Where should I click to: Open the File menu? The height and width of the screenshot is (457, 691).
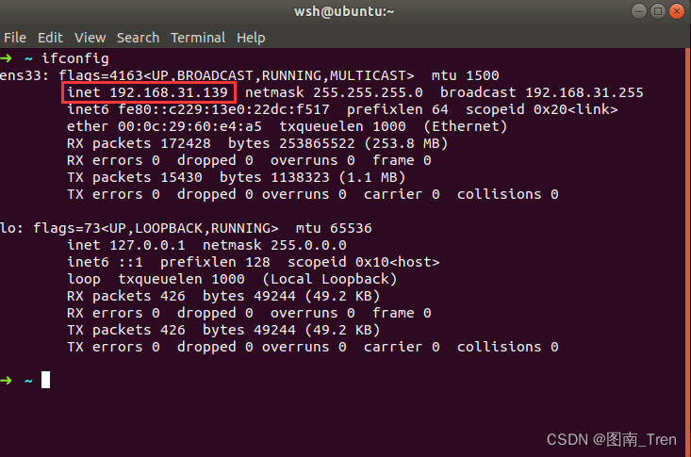point(15,38)
